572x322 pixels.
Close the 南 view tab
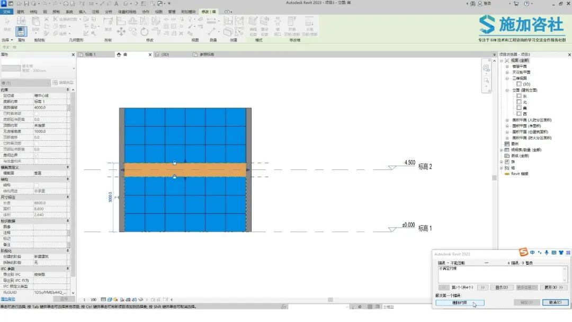coord(150,55)
